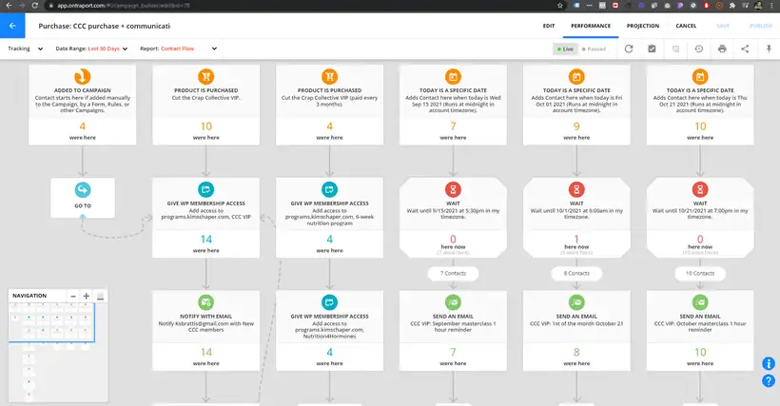
Task: Click hourglass icon on Wait until 9/15/2021 step
Action: [453, 189]
